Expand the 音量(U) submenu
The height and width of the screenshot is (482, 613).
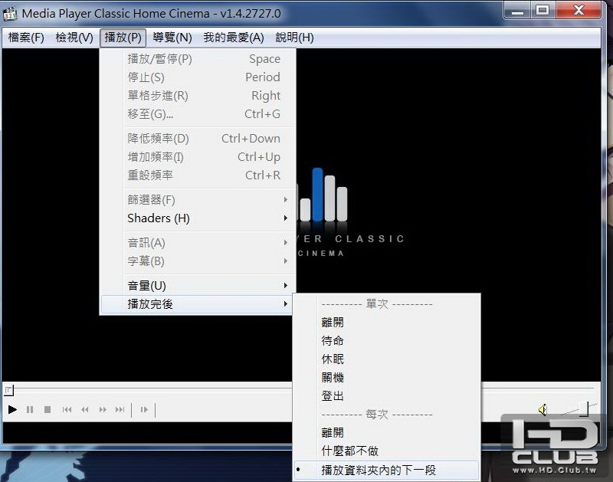pyautogui.click(x=198, y=286)
